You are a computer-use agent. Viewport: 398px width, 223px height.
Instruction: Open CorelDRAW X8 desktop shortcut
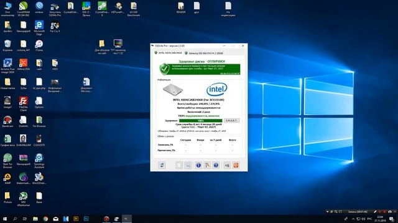coord(24,9)
